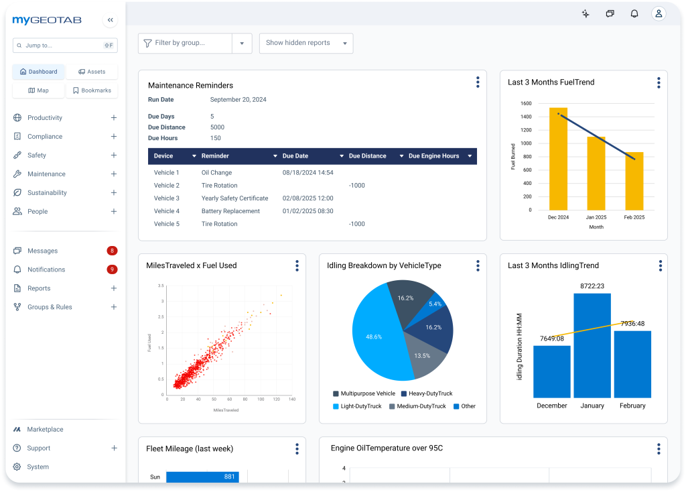Collapse the sidebar with double-chevron icon
This screenshot has width=686, height=492.
111,20
